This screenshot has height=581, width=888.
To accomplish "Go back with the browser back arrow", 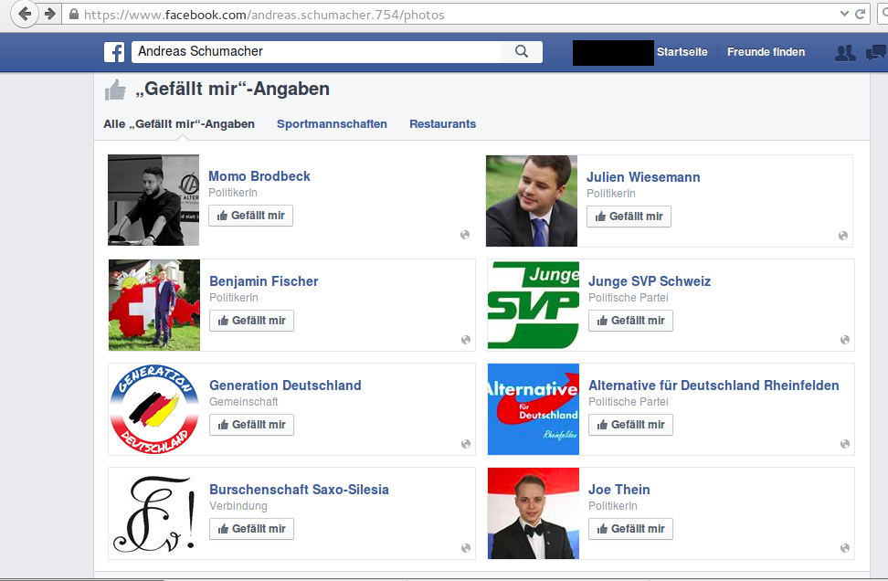I will [x=25, y=14].
